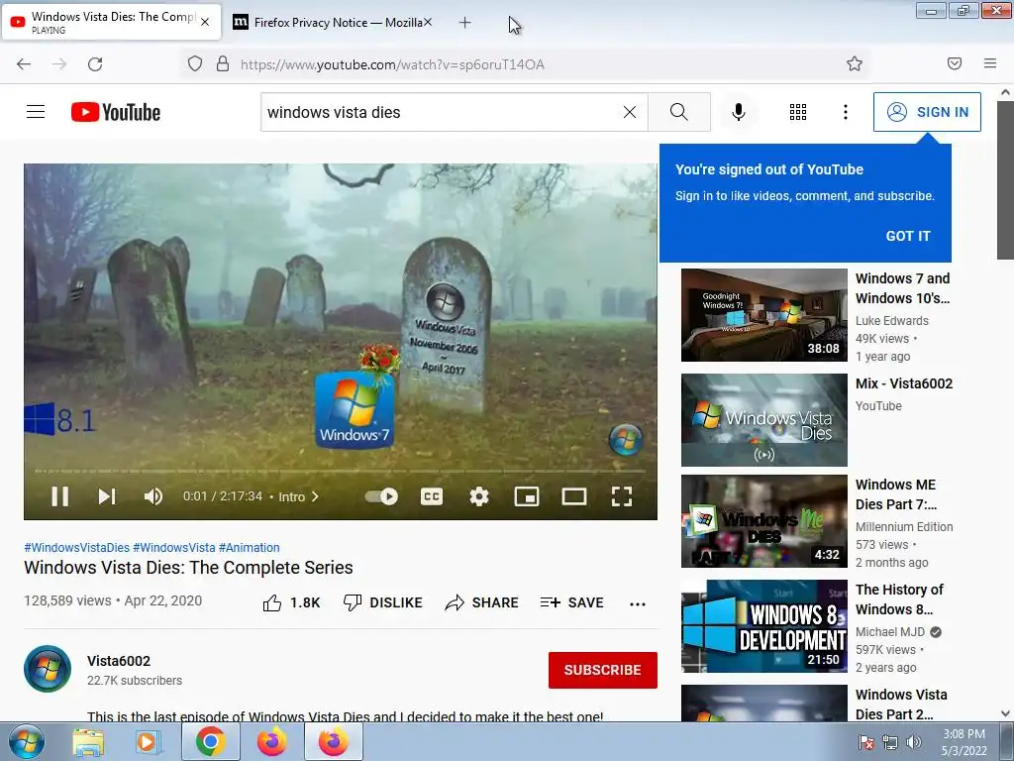Open video settings gear
Image resolution: width=1014 pixels, height=761 pixels.
point(479,496)
